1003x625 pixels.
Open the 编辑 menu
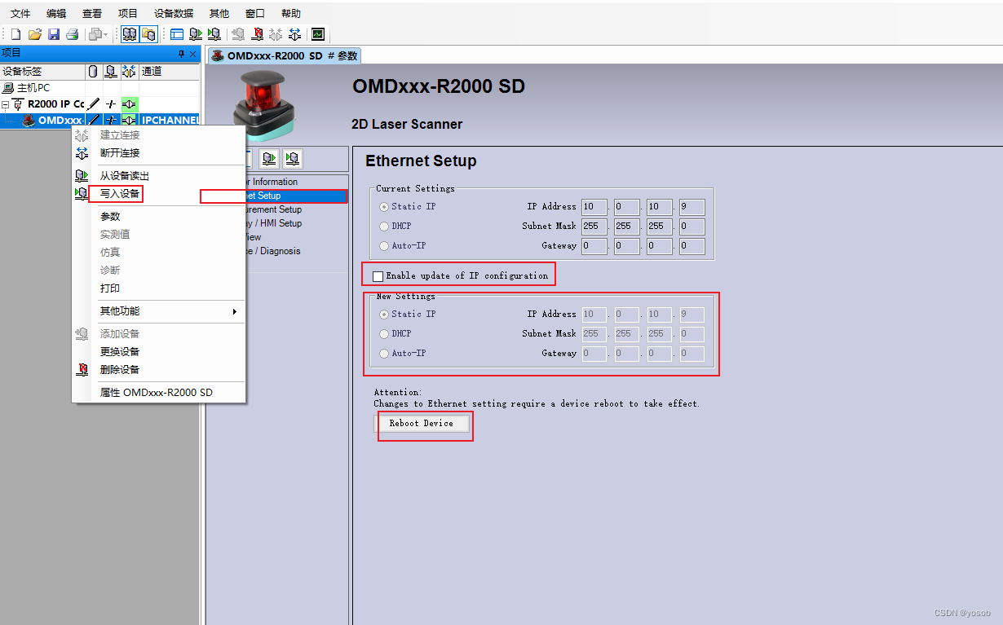[x=56, y=13]
